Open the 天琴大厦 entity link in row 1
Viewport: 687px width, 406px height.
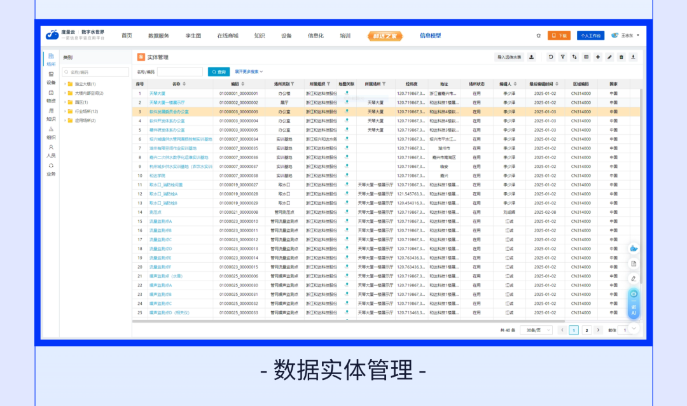pyautogui.click(x=157, y=94)
